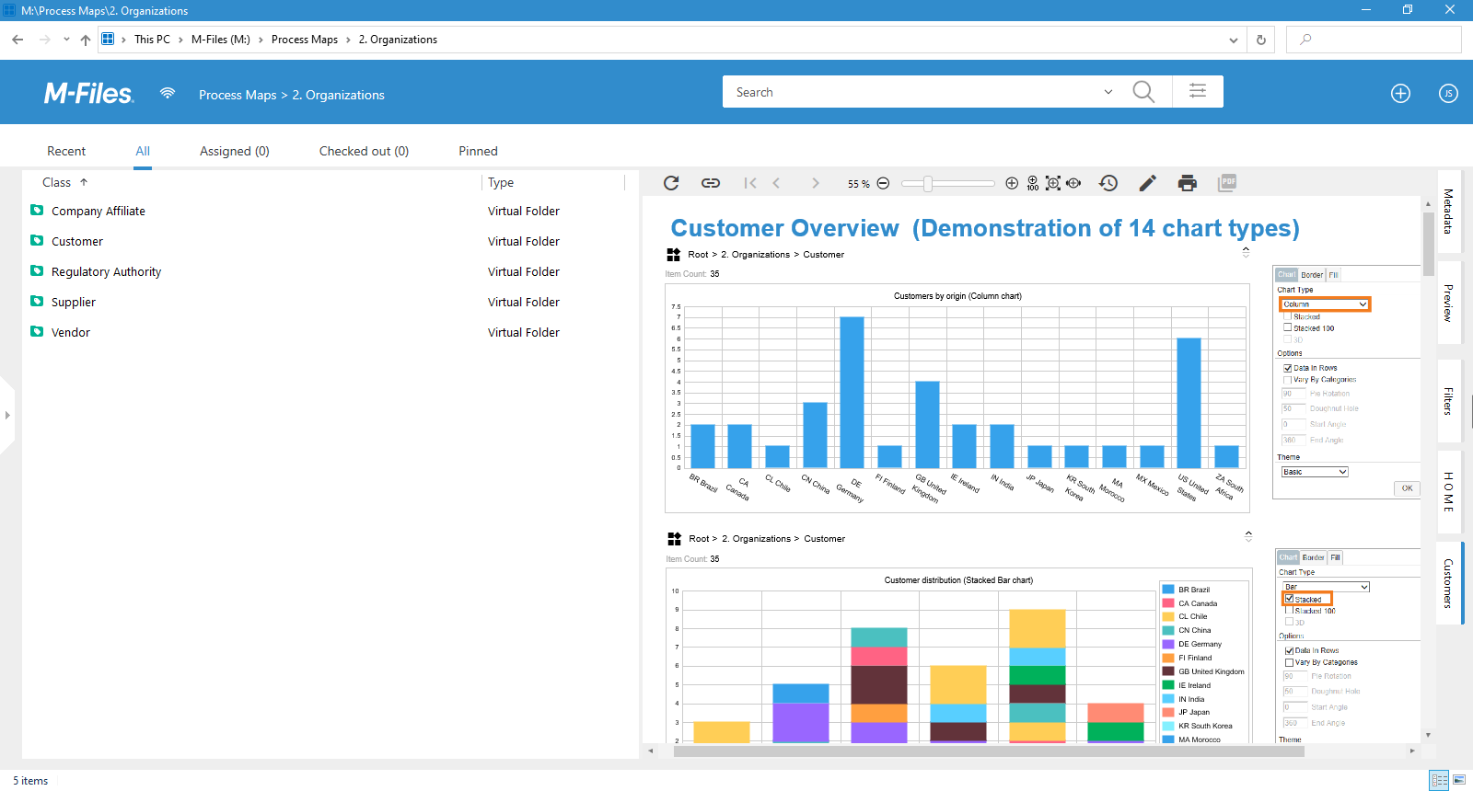Enable Stacked 100 checkbox for column chart
The width and height of the screenshot is (1473, 791).
point(1288,327)
